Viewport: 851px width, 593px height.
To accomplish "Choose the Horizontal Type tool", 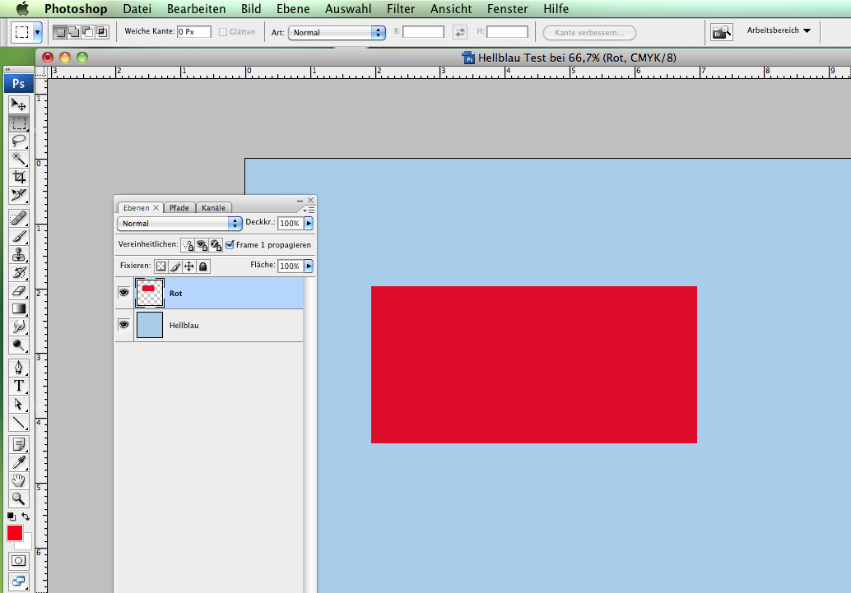I will (x=18, y=385).
